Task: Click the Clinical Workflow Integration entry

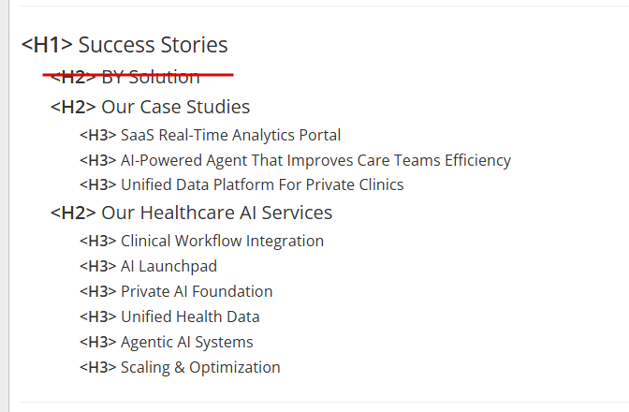Action: point(222,241)
